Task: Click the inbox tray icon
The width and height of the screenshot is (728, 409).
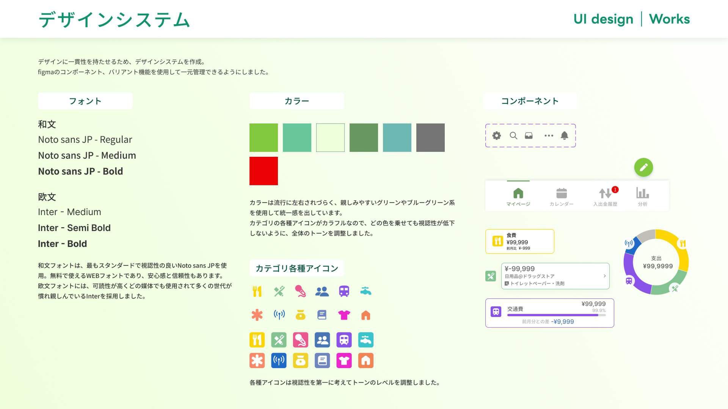Action: click(x=529, y=136)
